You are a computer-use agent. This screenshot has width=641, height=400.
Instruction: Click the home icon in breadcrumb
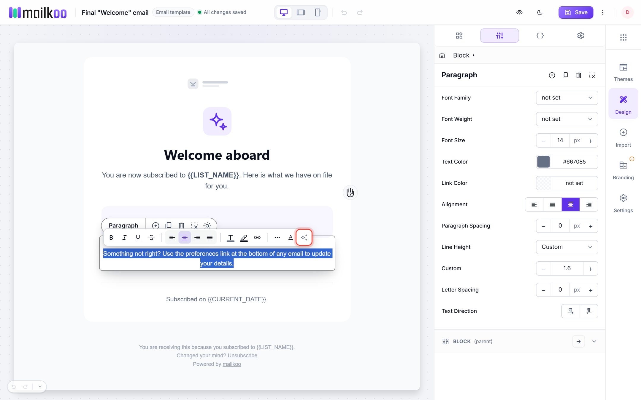pos(442,55)
